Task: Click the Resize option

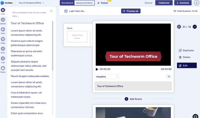Action: (x=103, y=3)
